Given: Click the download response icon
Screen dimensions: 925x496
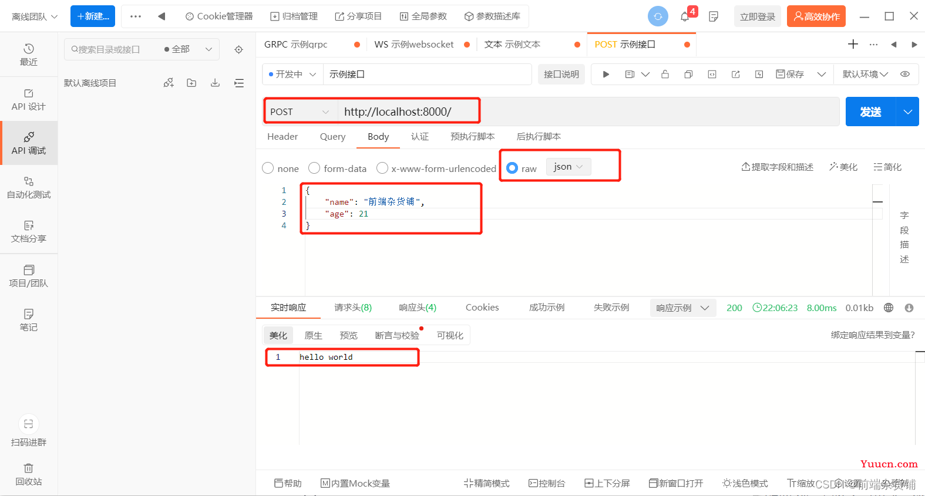Looking at the screenshot, I should tap(909, 308).
